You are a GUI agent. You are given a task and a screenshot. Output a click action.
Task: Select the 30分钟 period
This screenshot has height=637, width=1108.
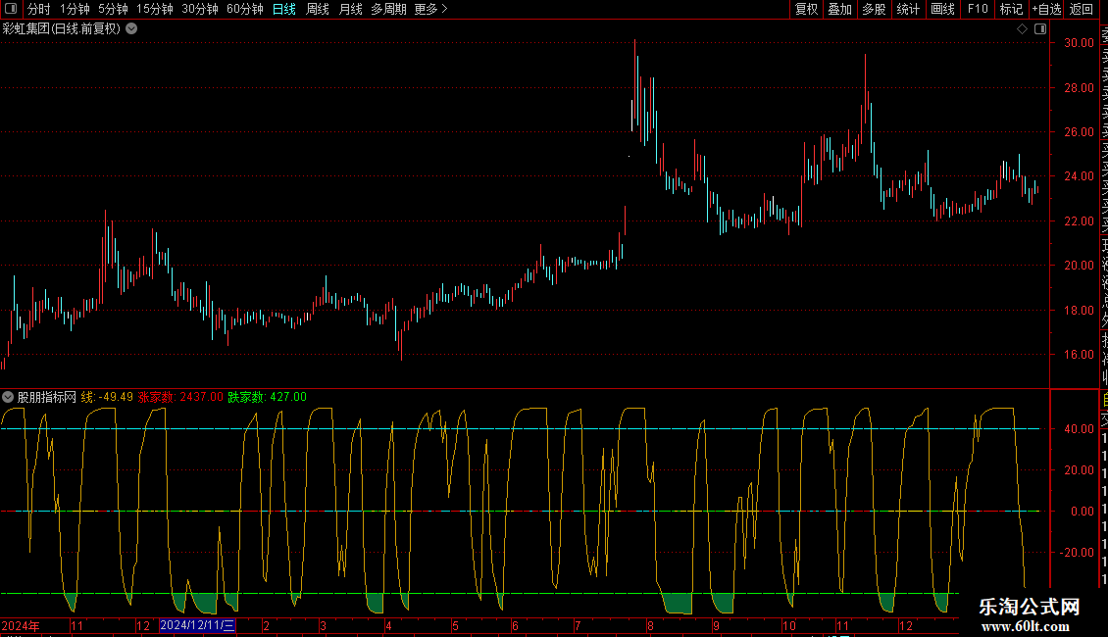click(200, 9)
